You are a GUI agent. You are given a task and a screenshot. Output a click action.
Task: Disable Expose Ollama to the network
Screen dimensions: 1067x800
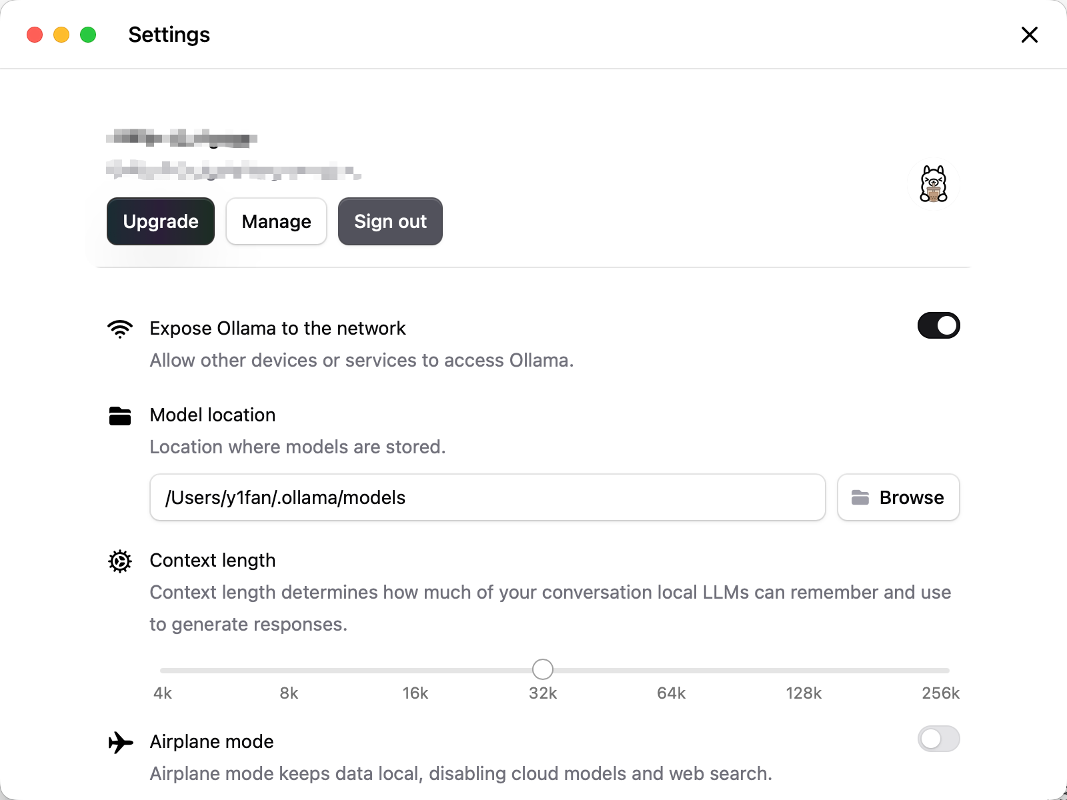pos(938,326)
